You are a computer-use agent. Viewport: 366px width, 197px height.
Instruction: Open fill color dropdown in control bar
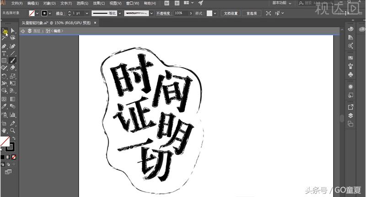(37, 14)
